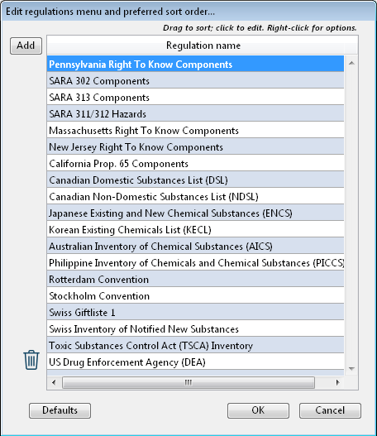Select Canadian Domestic Substances List (DSL)
The height and width of the screenshot is (436, 377).
tap(195, 180)
